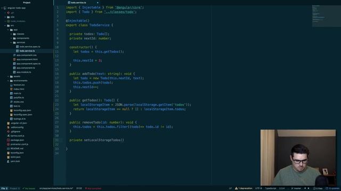Open styles.css file
This screenshot has width=341, height=191.
pos(18,102)
